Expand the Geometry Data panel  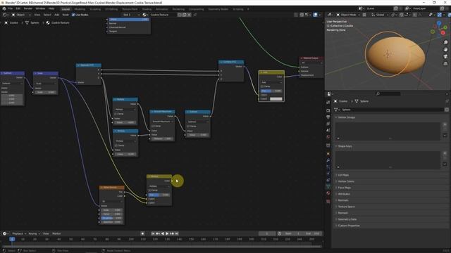[x=347, y=219]
